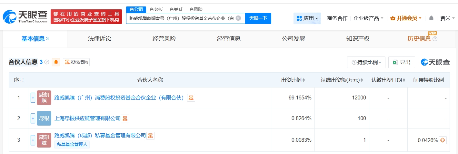Open the 应用 dropdown menu
This screenshot has height=154, width=458.
click(307, 18)
